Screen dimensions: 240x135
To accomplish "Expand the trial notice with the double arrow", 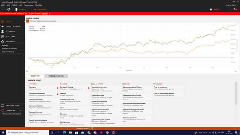I will [x=49, y=14].
